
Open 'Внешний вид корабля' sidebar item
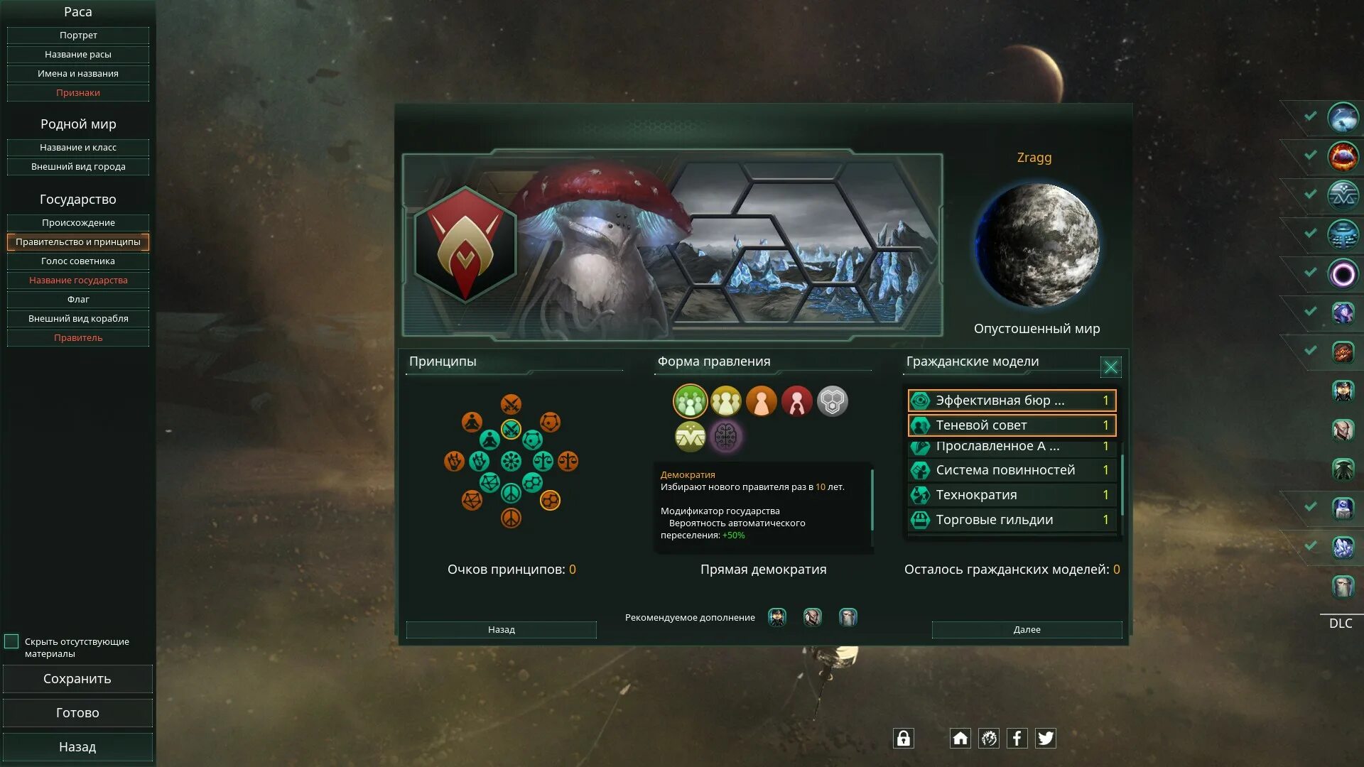coord(78,318)
